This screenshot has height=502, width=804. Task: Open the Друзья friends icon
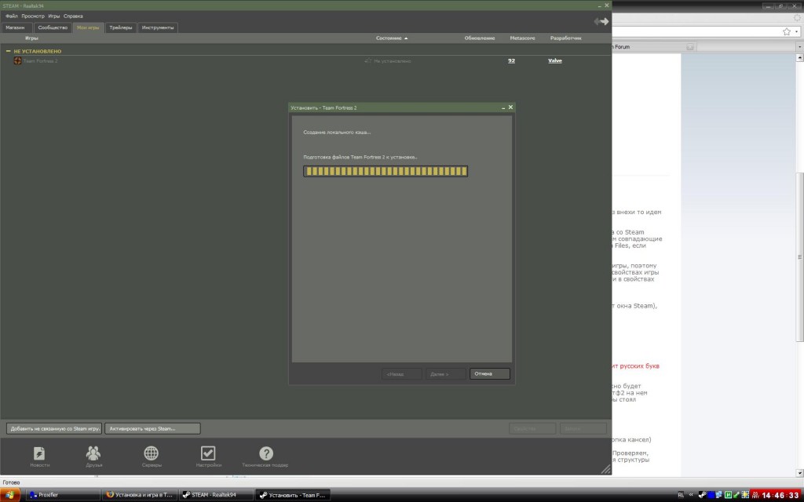[x=93, y=453]
